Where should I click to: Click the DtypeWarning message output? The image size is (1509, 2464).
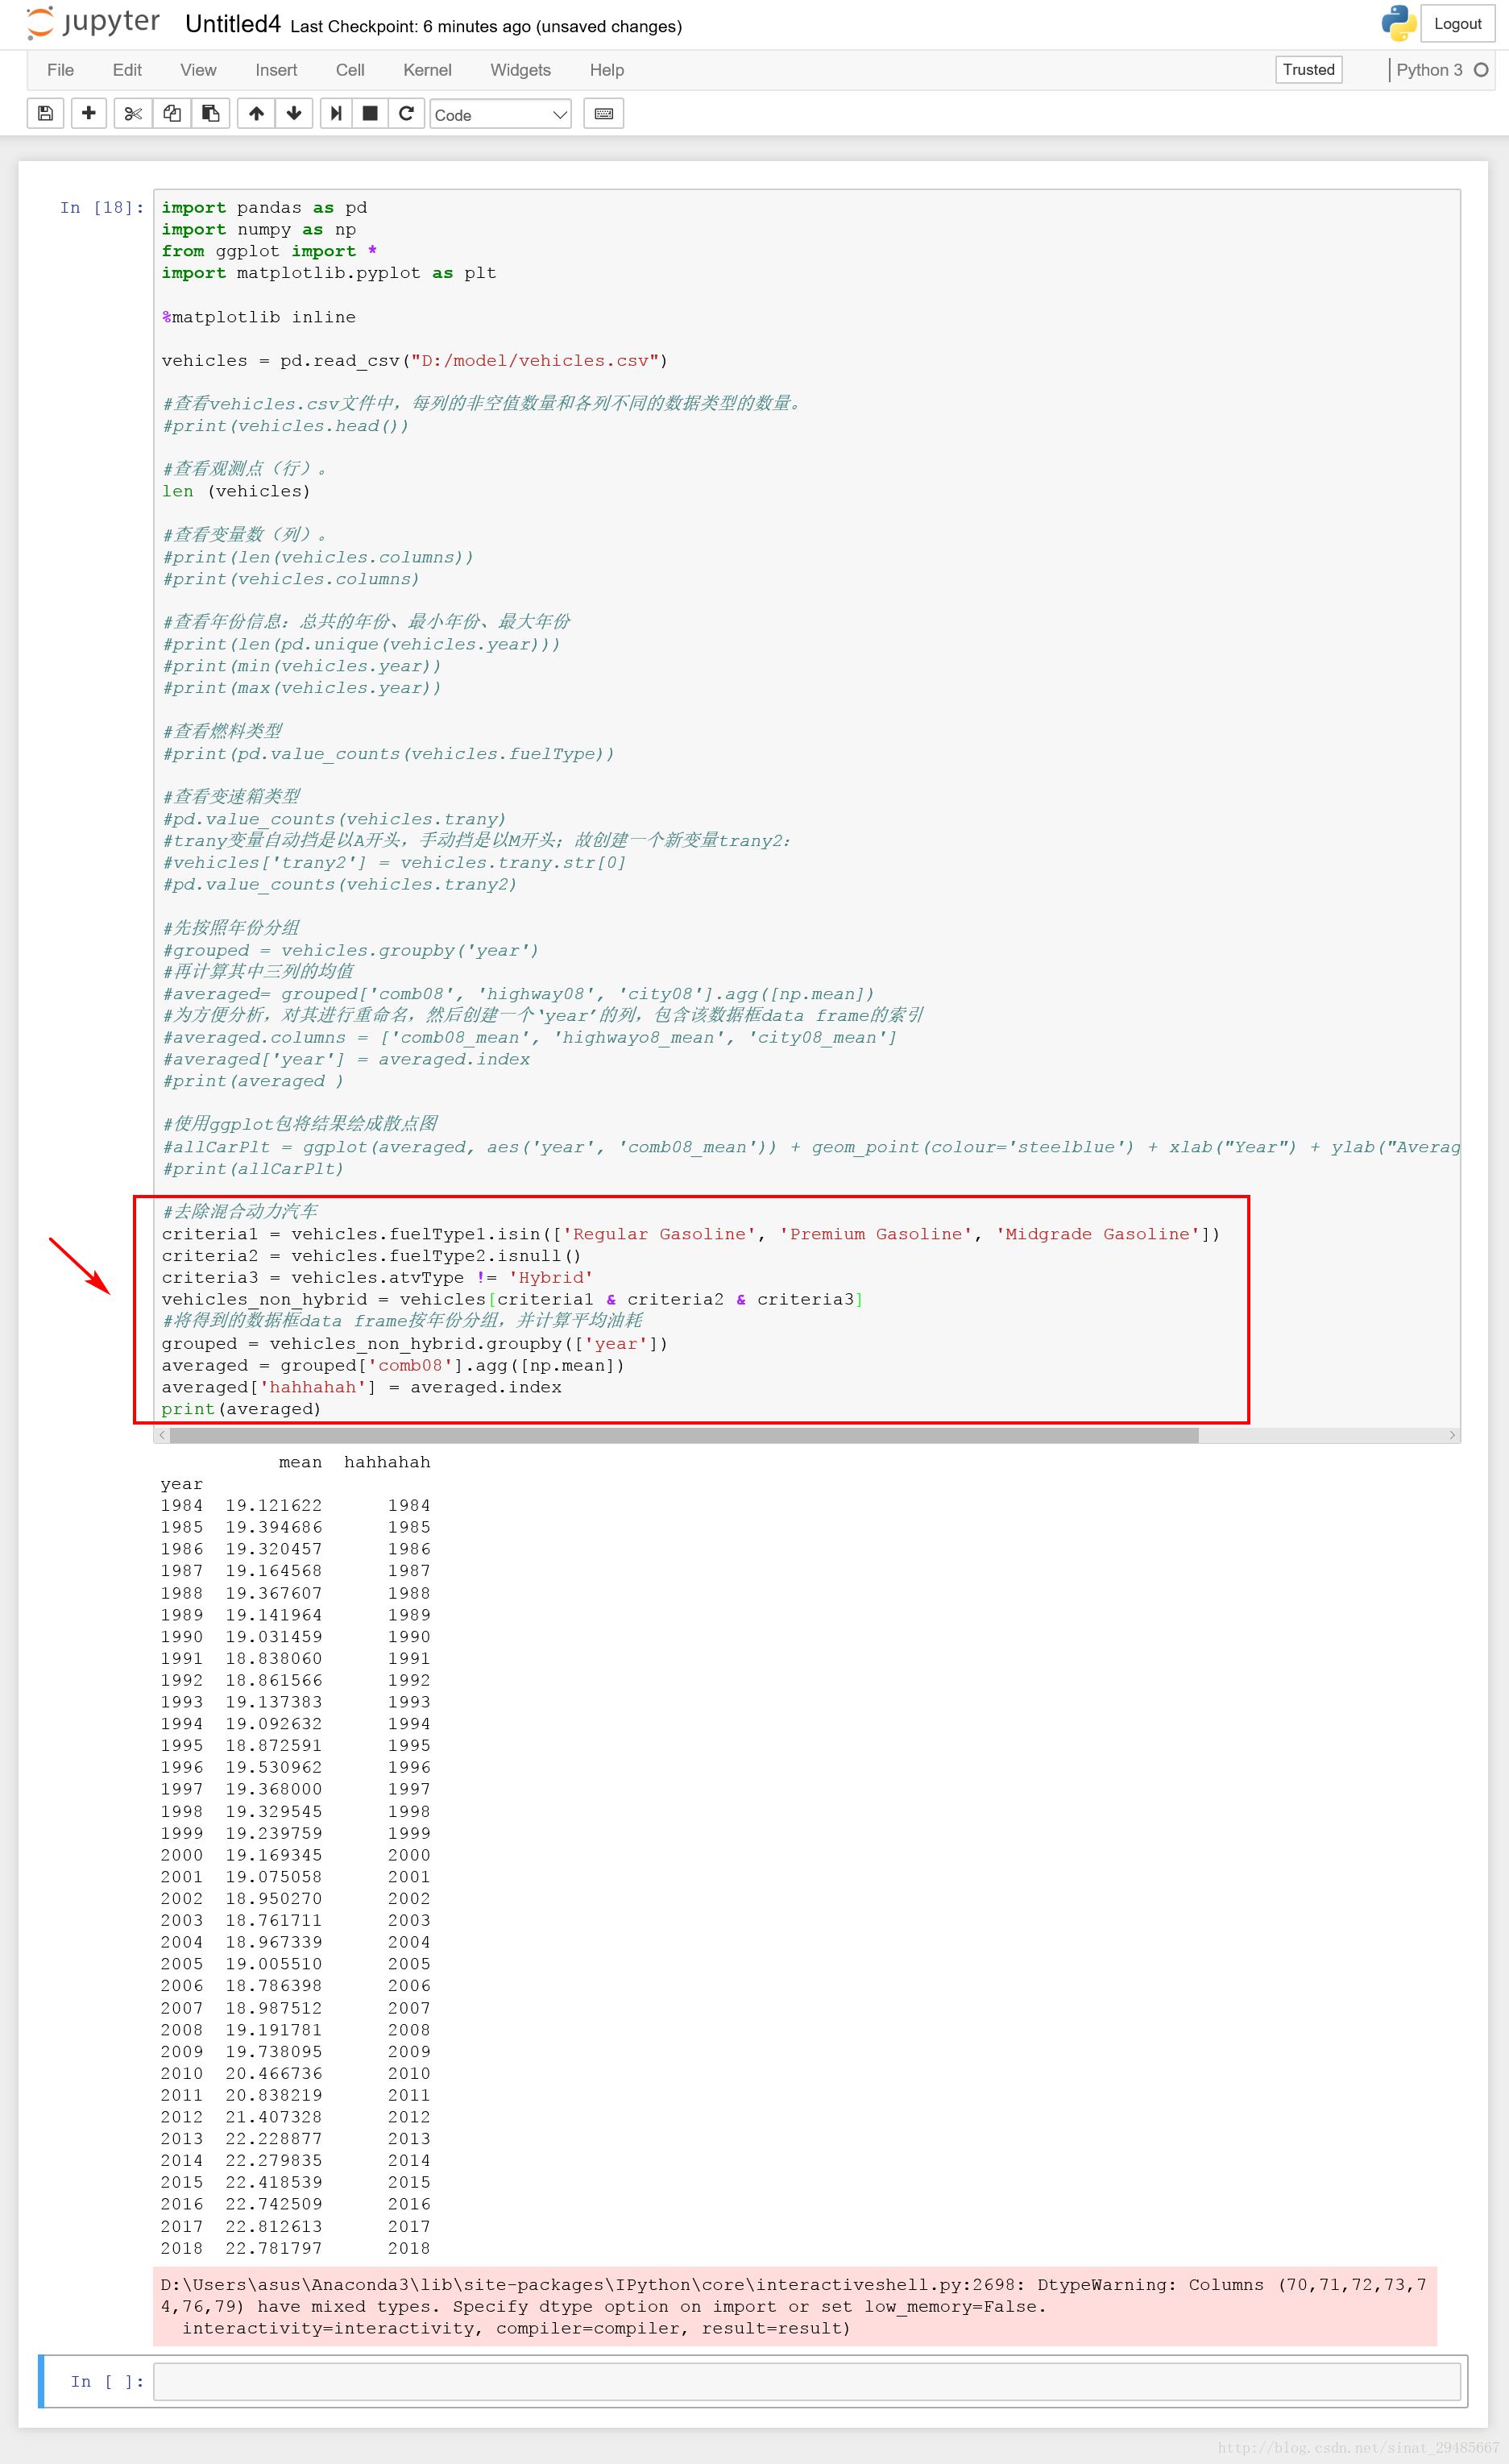point(794,2306)
